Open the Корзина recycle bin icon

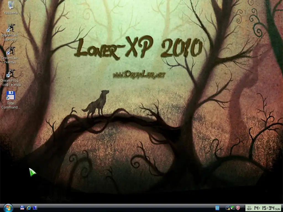11,7
